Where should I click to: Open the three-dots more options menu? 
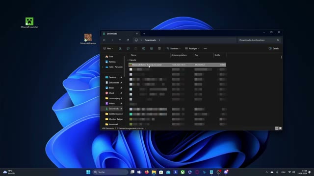pos(205,48)
